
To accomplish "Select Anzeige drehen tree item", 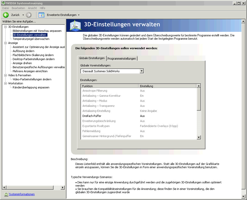I will pyautogui.click(x=22, y=63).
